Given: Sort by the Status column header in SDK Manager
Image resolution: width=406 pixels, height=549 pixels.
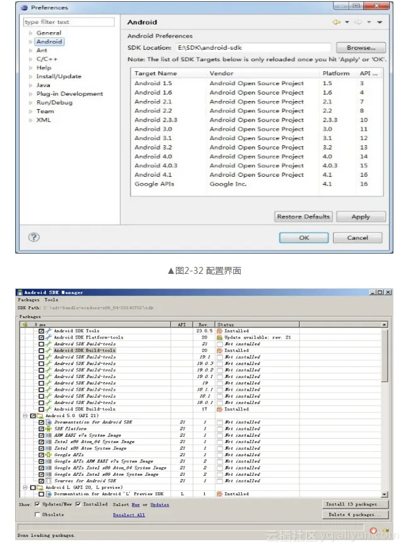Looking at the screenshot, I should point(257,324).
